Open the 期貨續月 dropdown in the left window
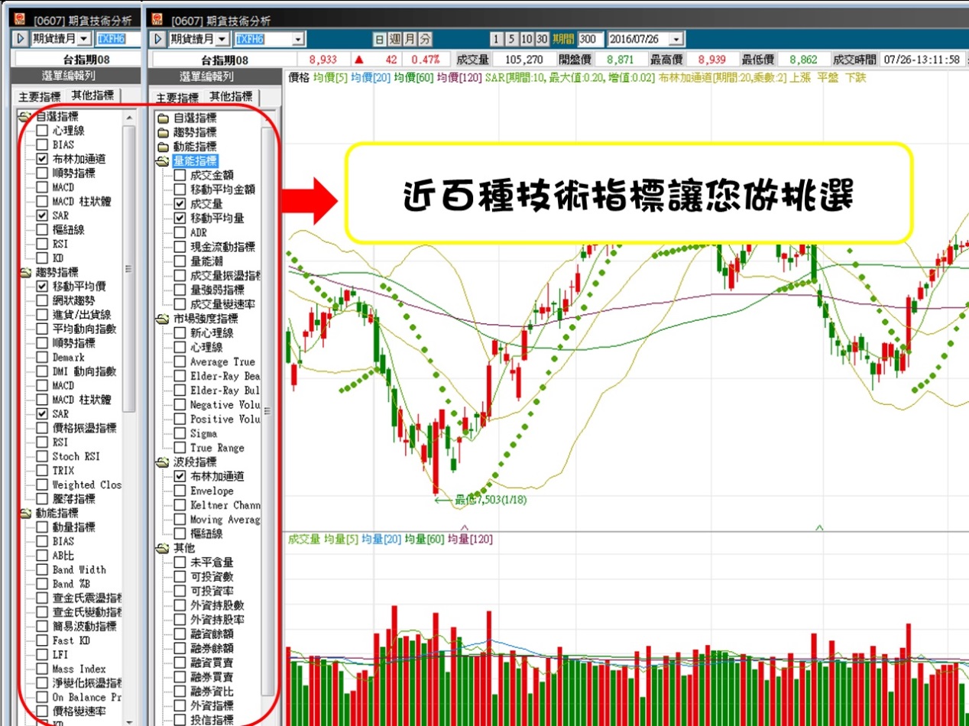 click(x=84, y=39)
